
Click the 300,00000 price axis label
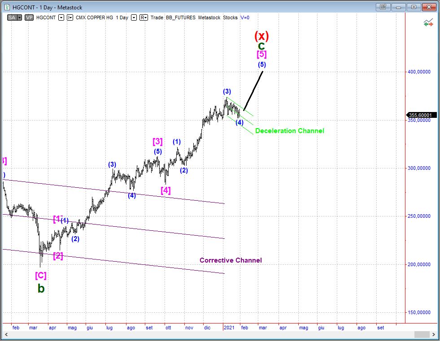pos(419,168)
